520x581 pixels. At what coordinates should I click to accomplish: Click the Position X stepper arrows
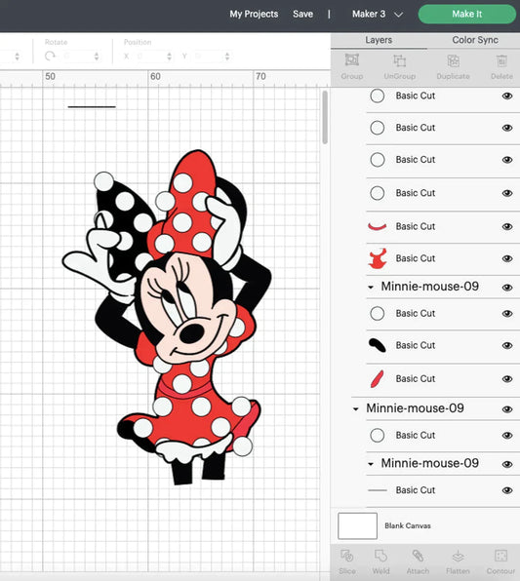pyautogui.click(x=169, y=57)
